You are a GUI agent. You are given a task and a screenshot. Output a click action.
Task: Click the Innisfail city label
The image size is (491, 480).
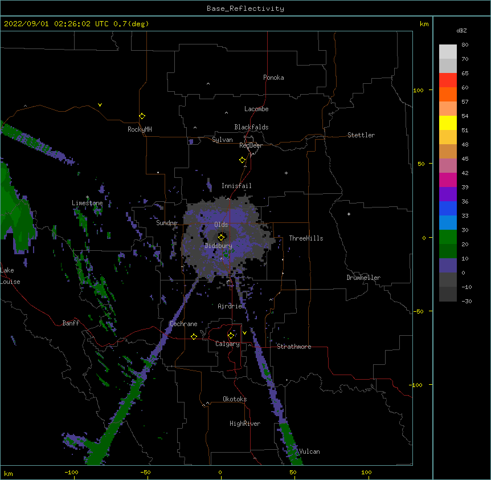tap(236, 186)
